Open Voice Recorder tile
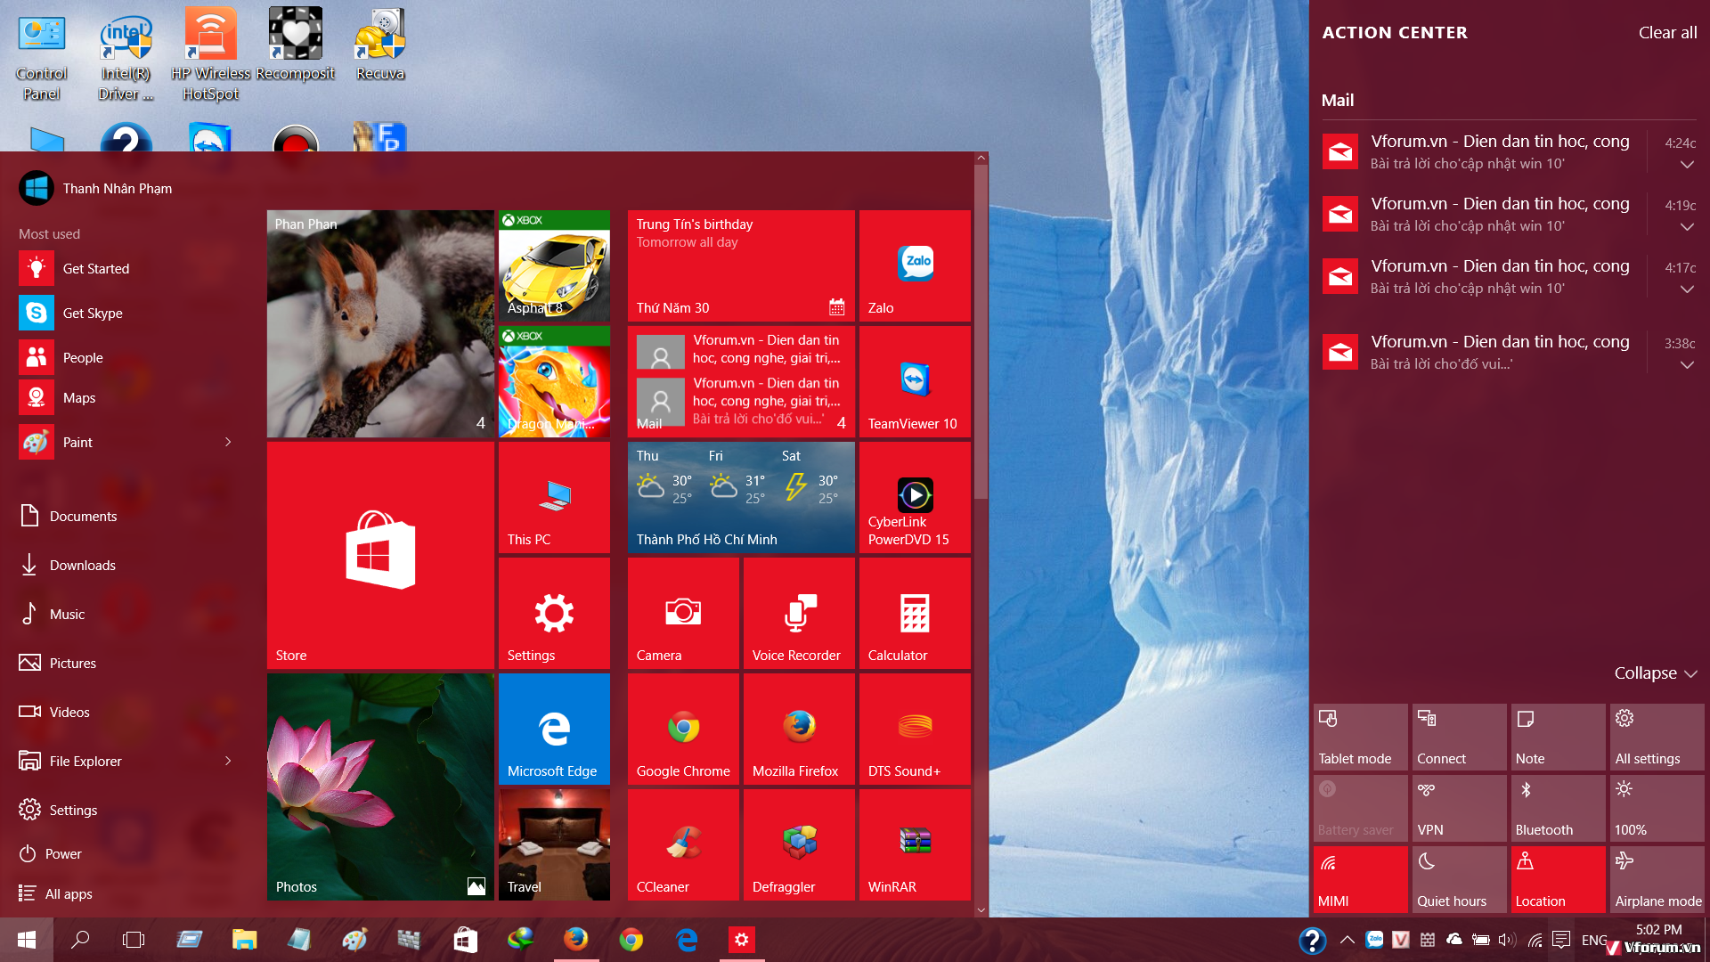Viewport: 1710px width, 962px height. click(799, 613)
